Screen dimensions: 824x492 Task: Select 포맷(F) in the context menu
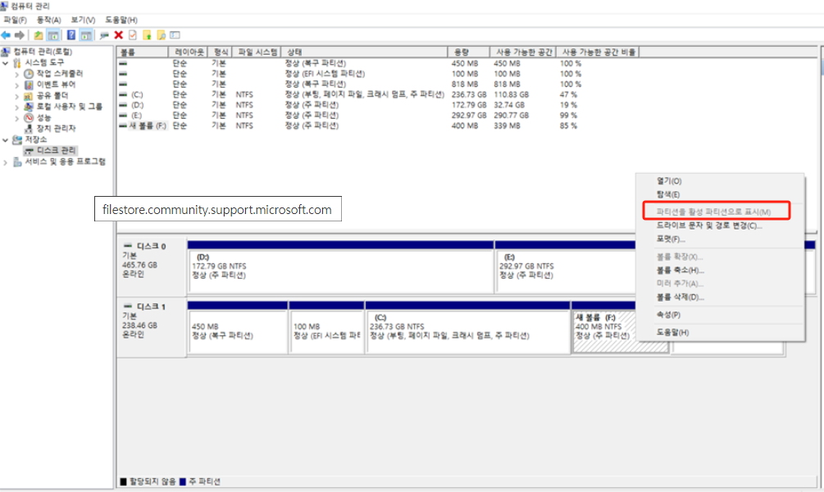pyautogui.click(x=670, y=239)
